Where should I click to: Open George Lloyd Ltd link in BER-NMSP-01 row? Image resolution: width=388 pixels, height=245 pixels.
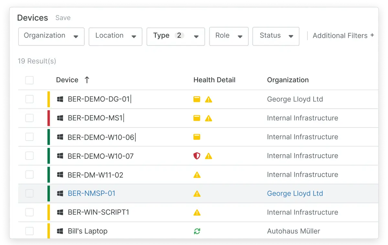[295, 194]
